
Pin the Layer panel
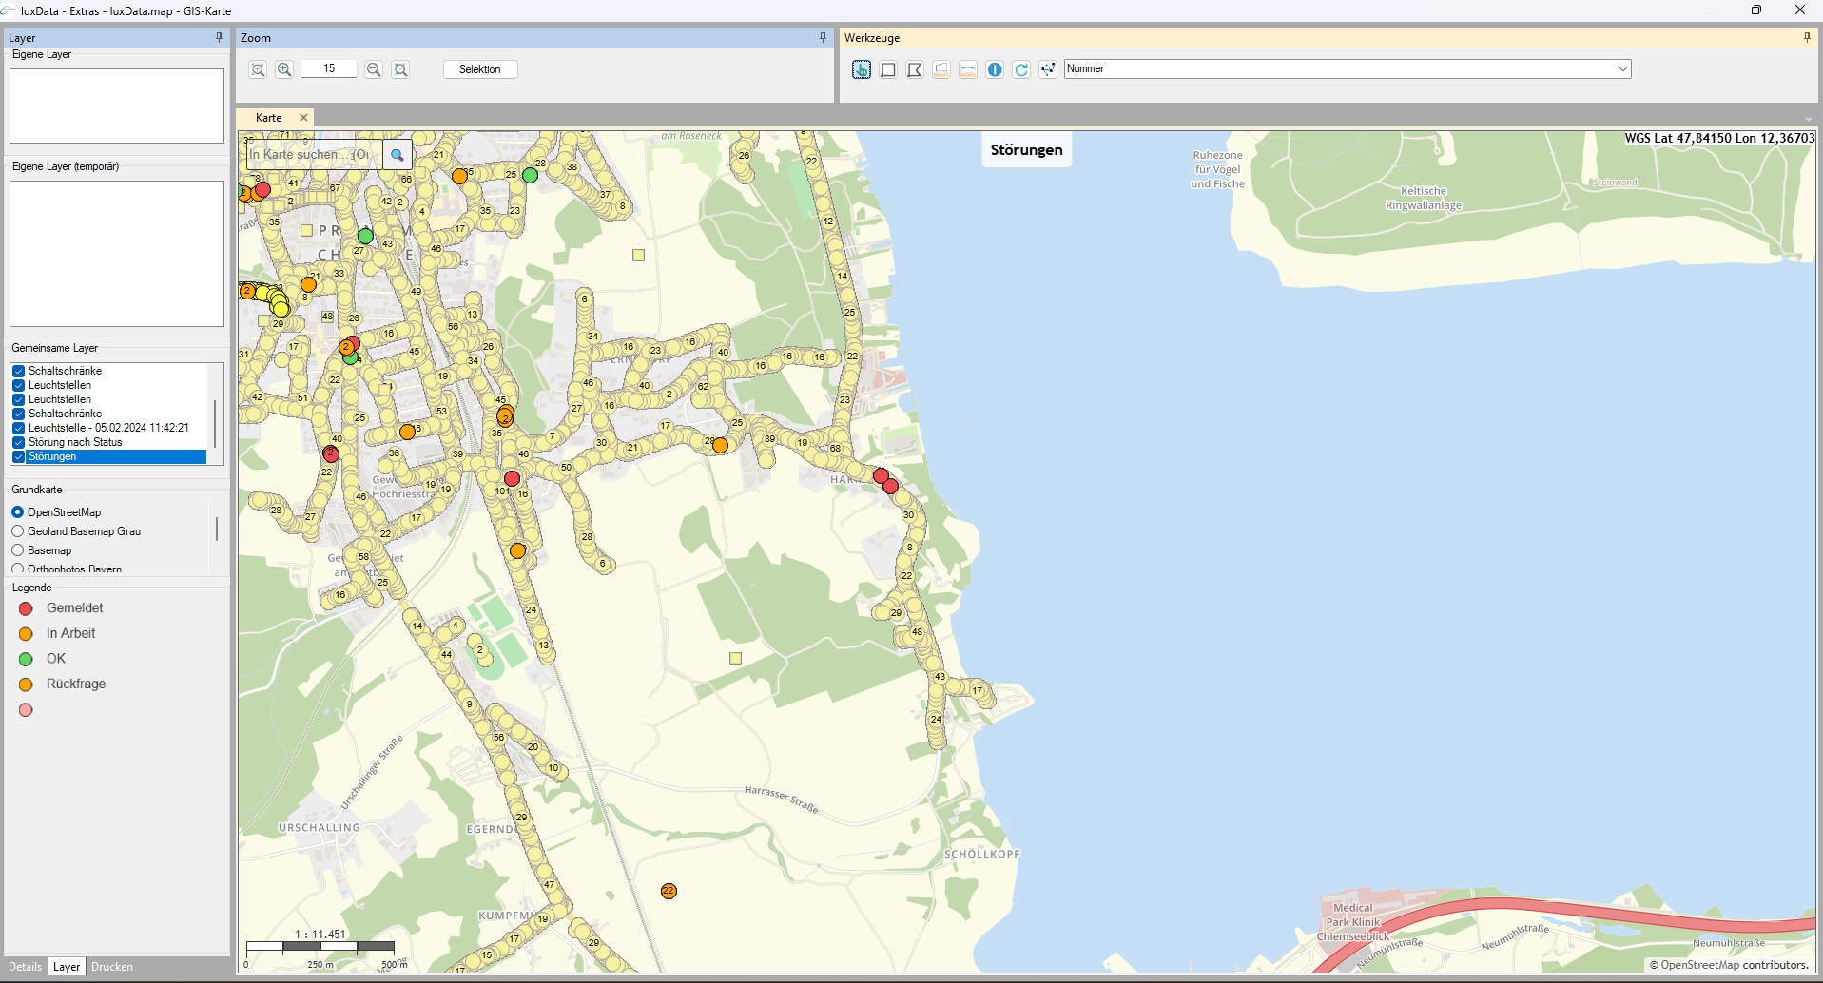tap(219, 38)
